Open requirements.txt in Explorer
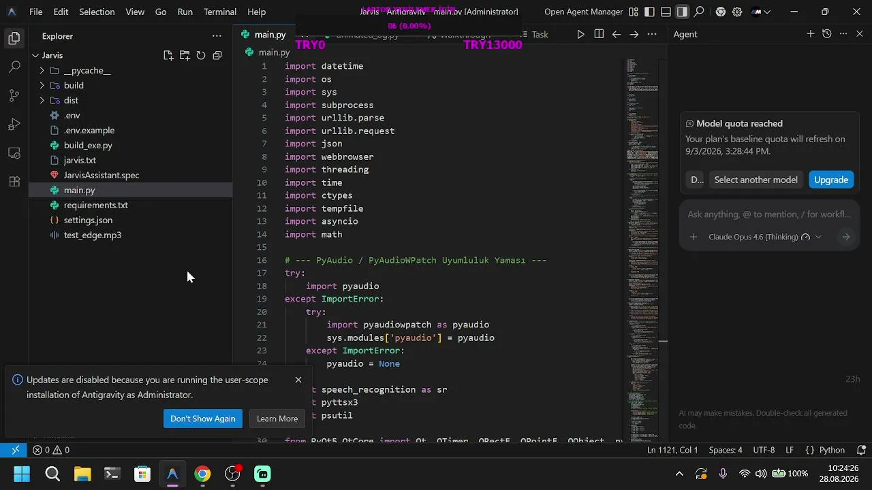 tap(95, 206)
